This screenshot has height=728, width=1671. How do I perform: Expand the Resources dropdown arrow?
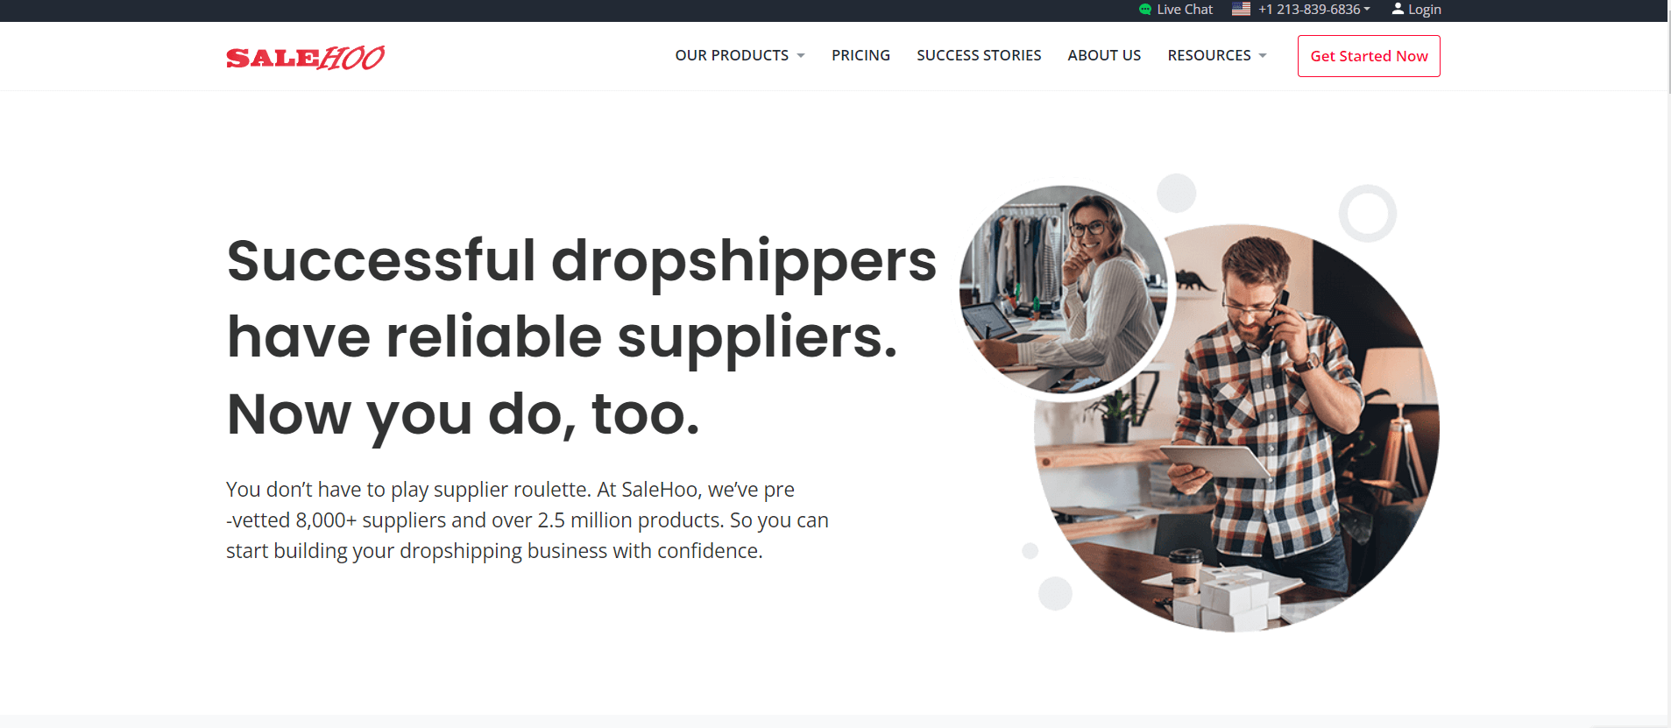pyautogui.click(x=1263, y=56)
